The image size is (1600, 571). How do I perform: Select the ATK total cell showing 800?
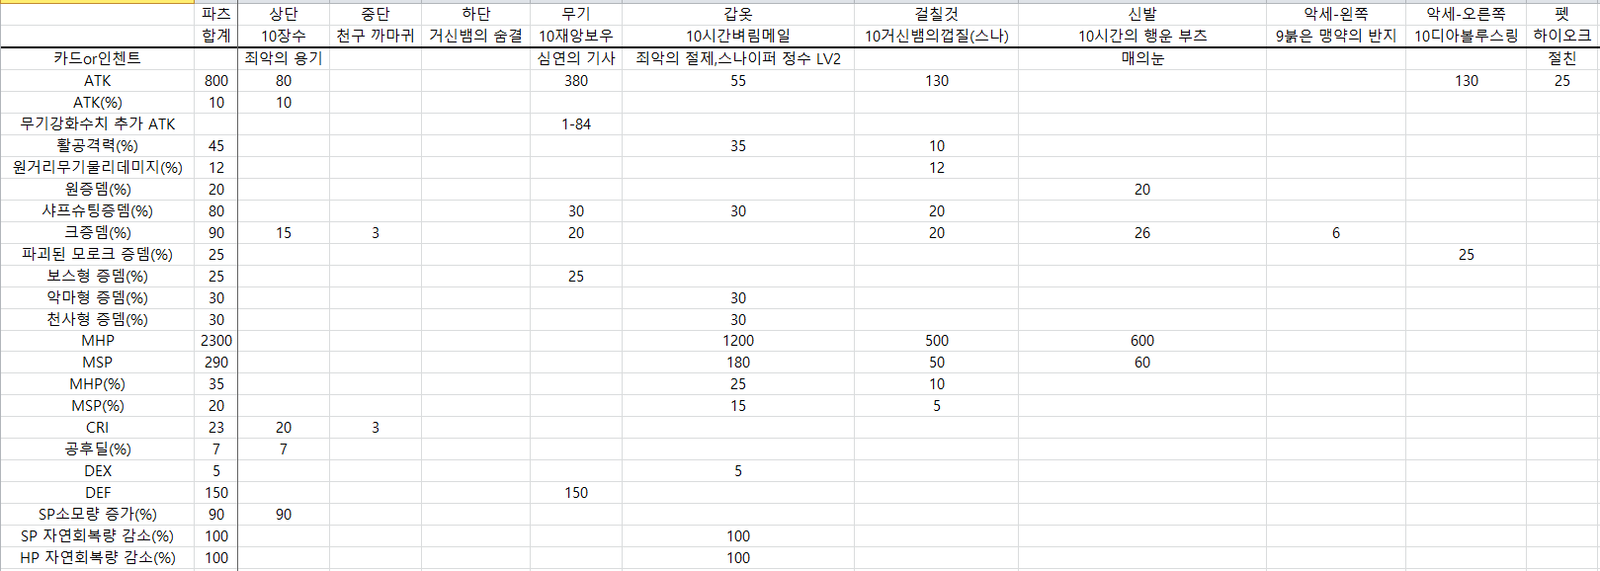(215, 81)
